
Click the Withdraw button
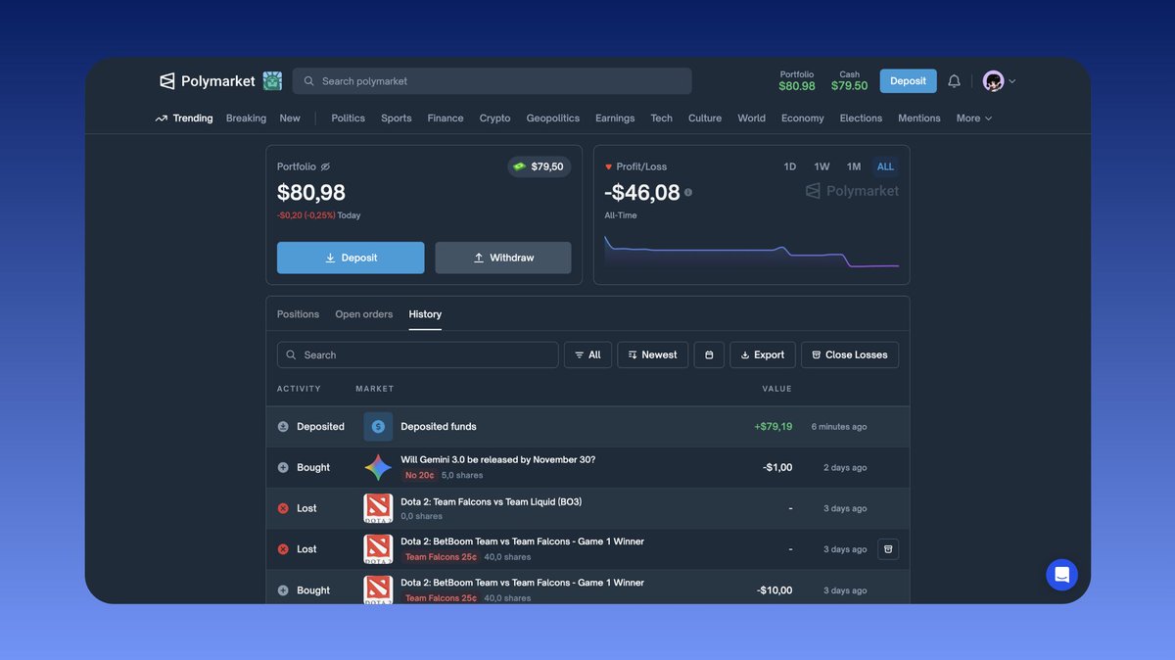503,258
